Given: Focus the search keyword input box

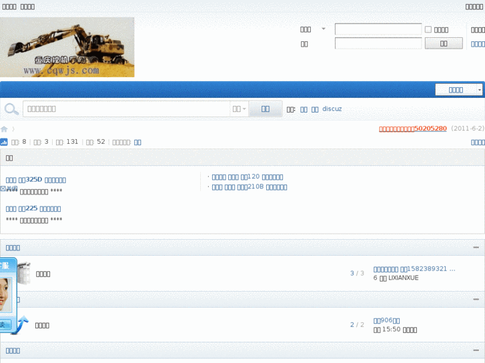Looking at the screenshot, I should pyautogui.click(x=126, y=109).
